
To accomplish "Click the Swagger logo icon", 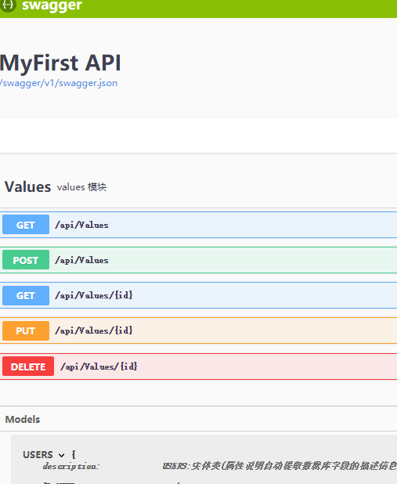I will coord(7,5).
